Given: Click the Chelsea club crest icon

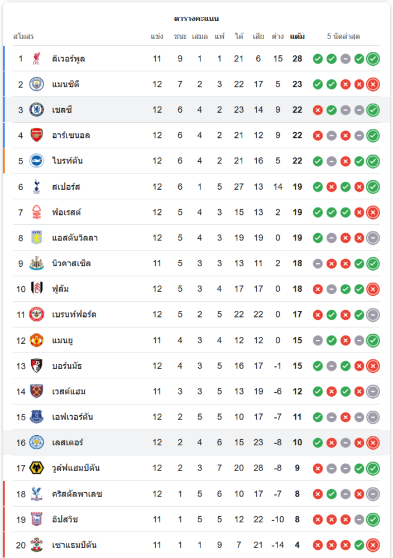Looking at the screenshot, I should [x=36, y=110].
